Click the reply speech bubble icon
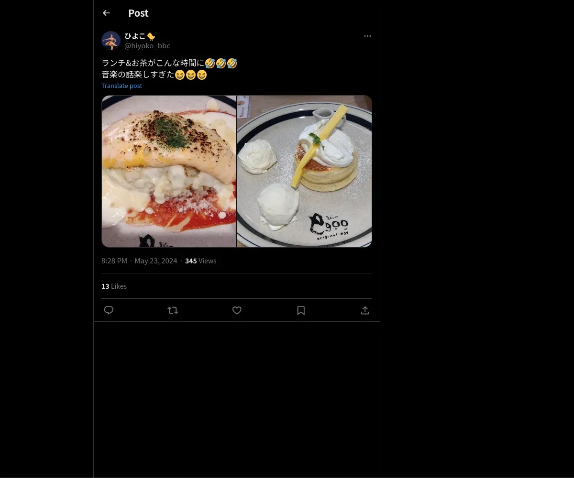This screenshot has width=574, height=478. click(109, 310)
